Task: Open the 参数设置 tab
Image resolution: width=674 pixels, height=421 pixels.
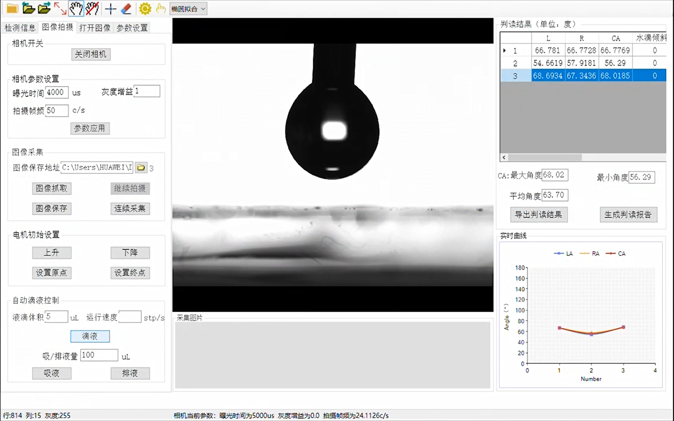Action: click(132, 27)
